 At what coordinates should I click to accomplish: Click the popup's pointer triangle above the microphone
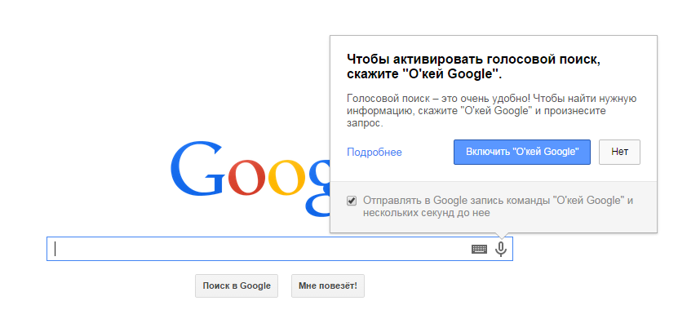click(x=501, y=235)
